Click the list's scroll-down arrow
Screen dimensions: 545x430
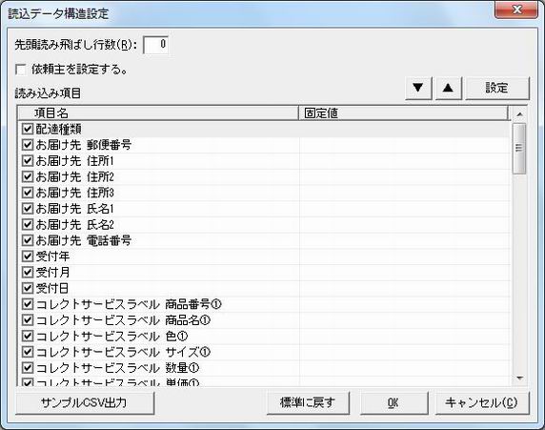pyautogui.click(x=519, y=378)
